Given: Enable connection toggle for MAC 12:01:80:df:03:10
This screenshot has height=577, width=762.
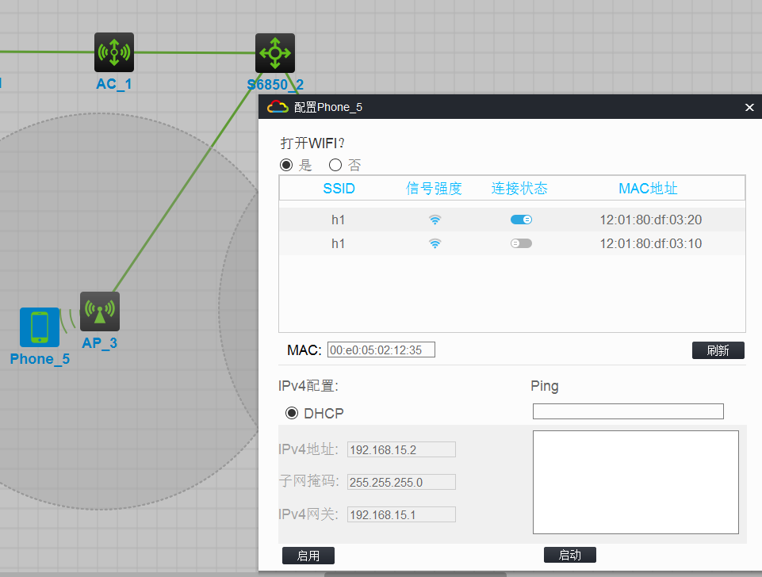Looking at the screenshot, I should [522, 243].
